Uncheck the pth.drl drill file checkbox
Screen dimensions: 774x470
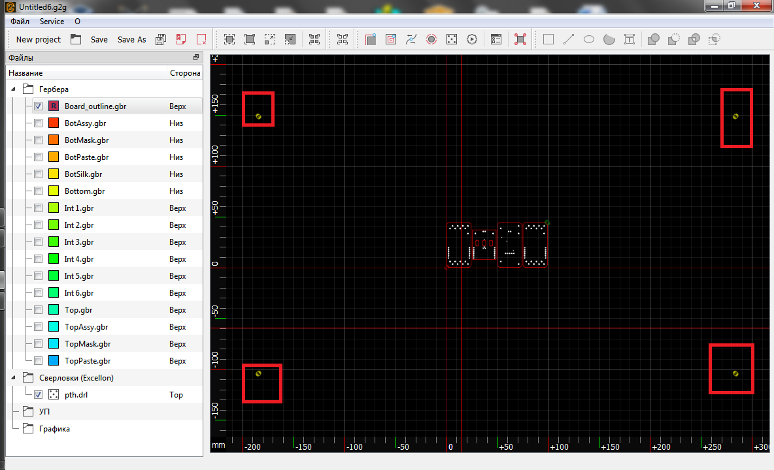click(x=39, y=395)
